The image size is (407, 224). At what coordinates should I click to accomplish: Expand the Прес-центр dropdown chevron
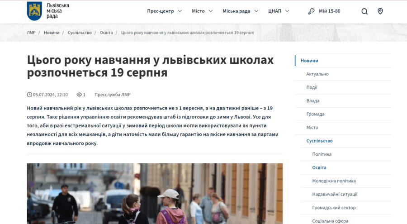click(180, 11)
